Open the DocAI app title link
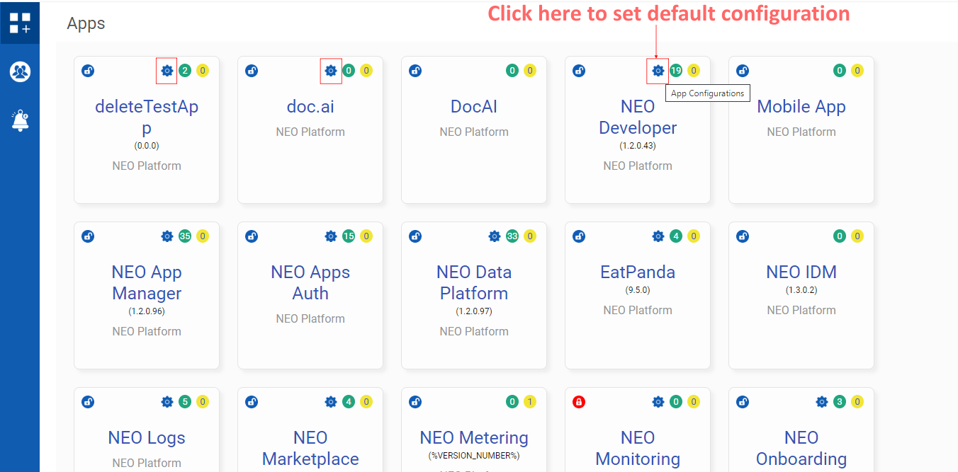The width and height of the screenshot is (958, 472). pyautogui.click(x=474, y=106)
